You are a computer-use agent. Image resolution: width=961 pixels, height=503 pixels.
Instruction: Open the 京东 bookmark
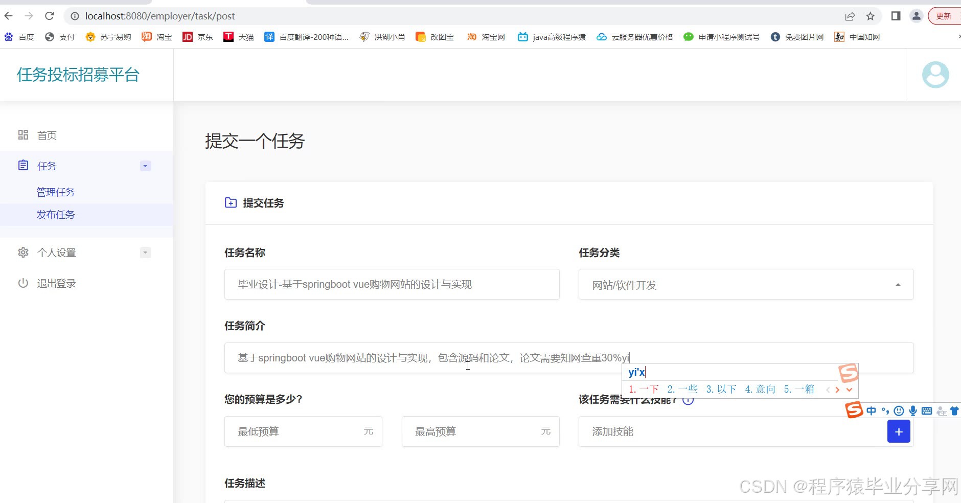tap(198, 37)
